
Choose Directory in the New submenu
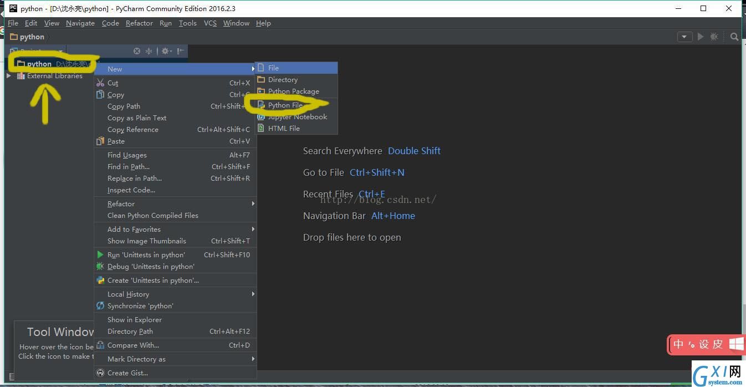pyautogui.click(x=297, y=79)
